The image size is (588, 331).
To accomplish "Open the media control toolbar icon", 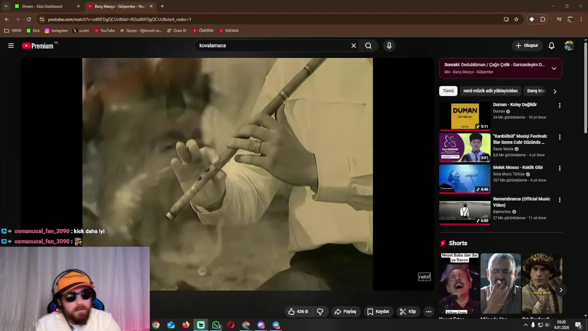I will coord(559,19).
